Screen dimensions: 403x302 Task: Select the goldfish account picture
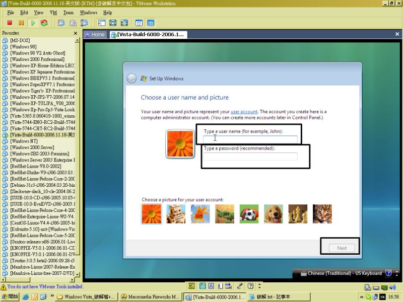pos(200,214)
